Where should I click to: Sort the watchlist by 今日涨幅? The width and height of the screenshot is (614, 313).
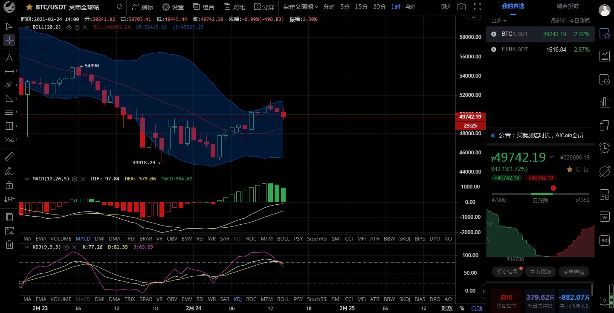coord(579,21)
